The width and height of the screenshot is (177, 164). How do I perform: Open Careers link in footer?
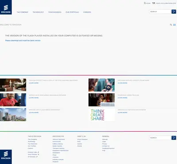coord(31,148)
